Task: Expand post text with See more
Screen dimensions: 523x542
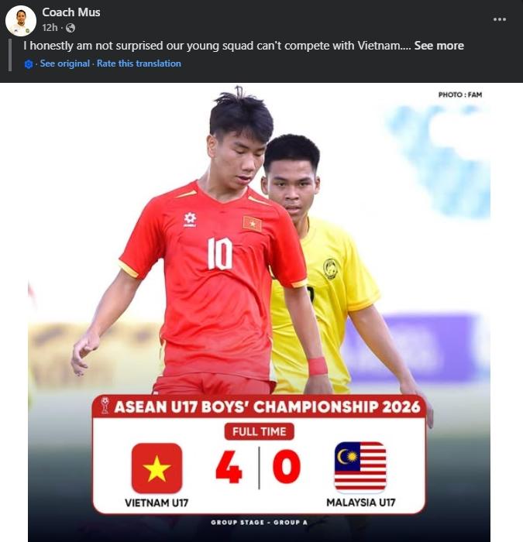Action: tap(439, 46)
